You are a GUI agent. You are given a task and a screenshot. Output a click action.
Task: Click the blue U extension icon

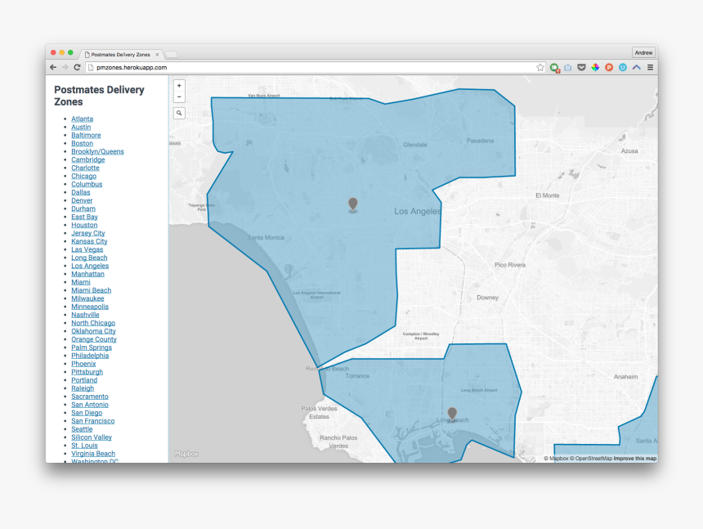coord(623,67)
